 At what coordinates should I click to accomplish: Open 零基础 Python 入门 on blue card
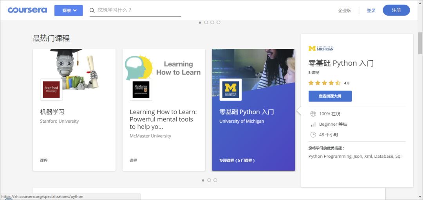click(x=247, y=112)
